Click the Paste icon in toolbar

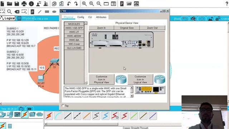pyautogui.click(x=62, y=4)
